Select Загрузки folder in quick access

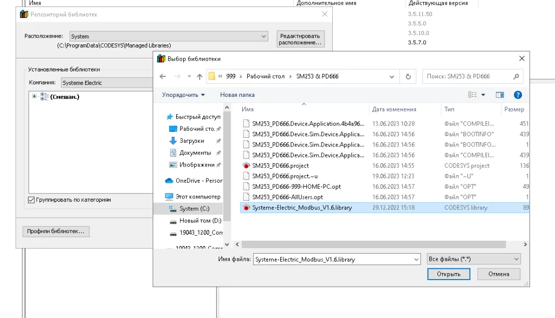click(x=191, y=141)
